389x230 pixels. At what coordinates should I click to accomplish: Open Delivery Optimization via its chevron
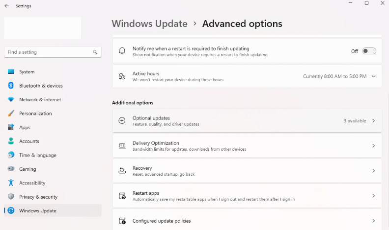[374, 146]
